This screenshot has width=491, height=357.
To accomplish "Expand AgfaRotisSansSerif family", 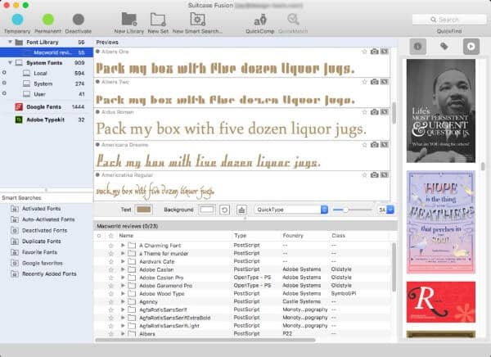I will coord(123,310).
